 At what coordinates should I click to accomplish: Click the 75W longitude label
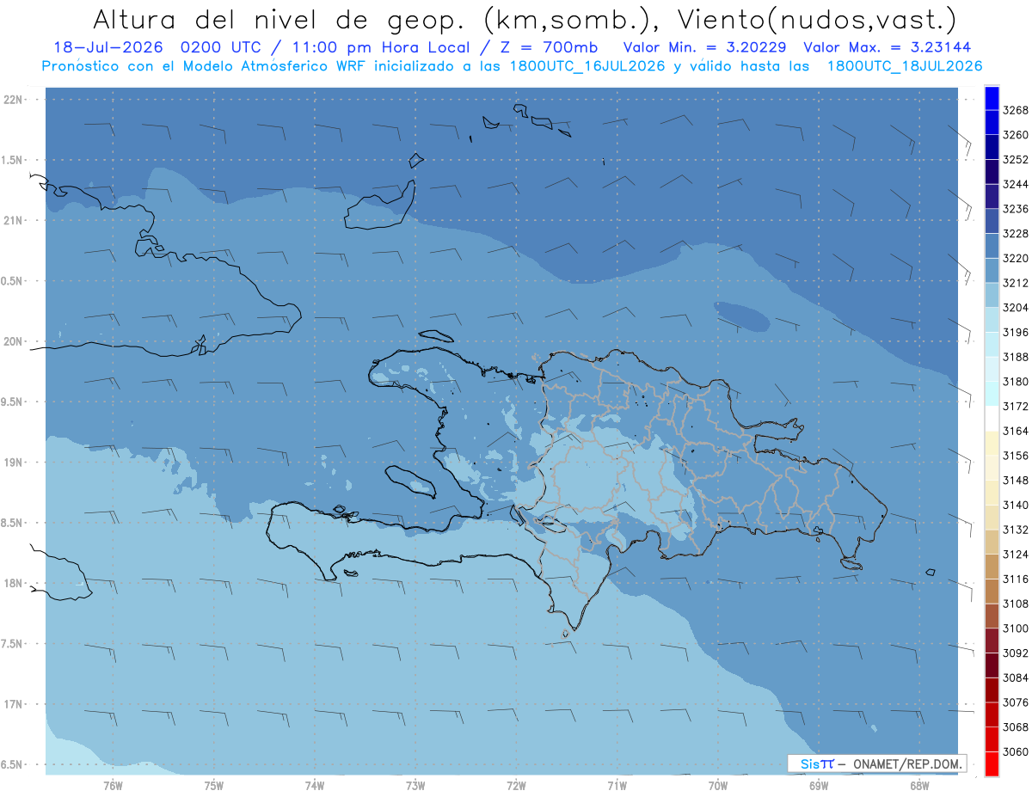pos(214,786)
